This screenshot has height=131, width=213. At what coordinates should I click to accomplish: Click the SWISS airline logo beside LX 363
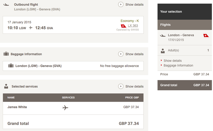(x=124, y=26)
